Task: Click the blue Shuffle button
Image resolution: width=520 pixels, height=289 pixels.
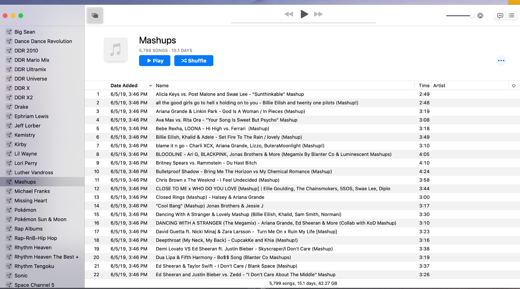Action: pos(193,61)
